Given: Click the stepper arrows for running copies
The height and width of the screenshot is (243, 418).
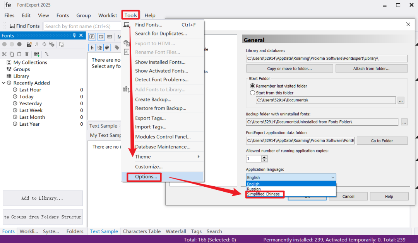Looking at the screenshot, I should point(264,159).
